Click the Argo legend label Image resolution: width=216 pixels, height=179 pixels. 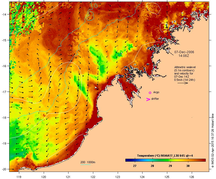[156, 92]
